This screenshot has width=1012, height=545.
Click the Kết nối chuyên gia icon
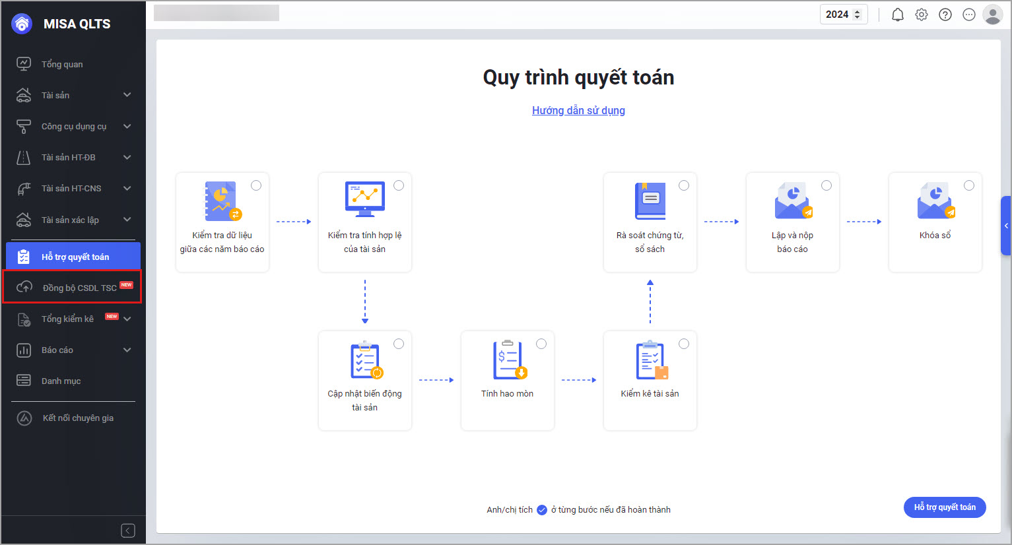tap(24, 418)
